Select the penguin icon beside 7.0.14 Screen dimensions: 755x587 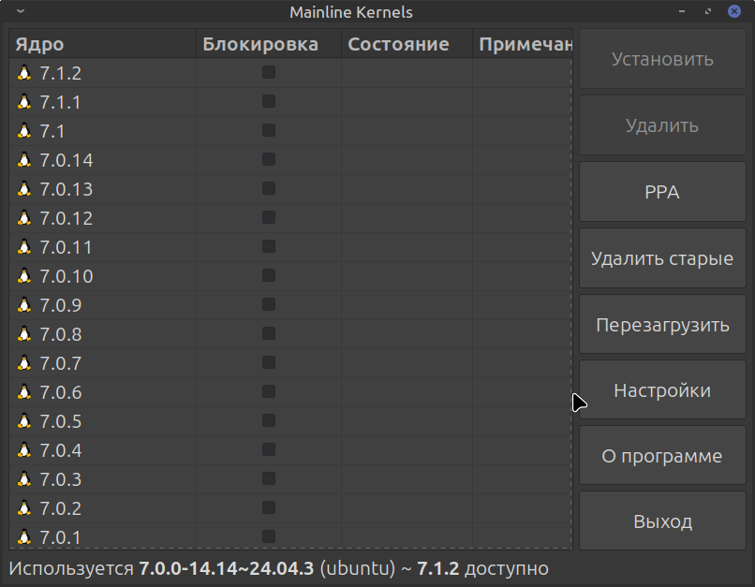click(x=24, y=160)
